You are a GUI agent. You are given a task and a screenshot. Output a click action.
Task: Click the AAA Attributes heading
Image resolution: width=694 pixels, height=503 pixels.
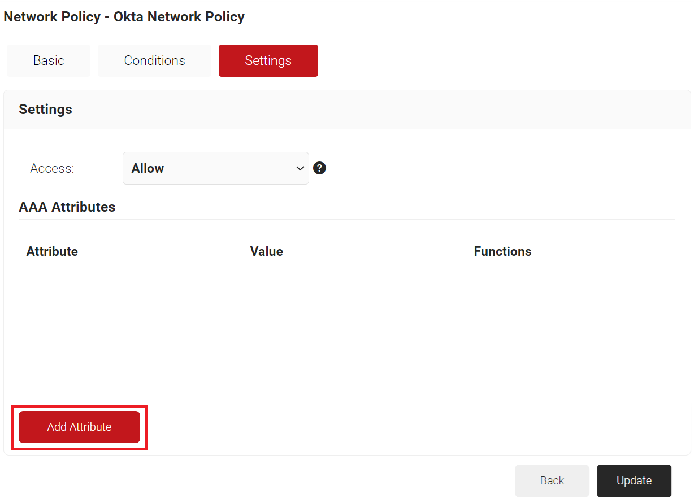coord(67,207)
